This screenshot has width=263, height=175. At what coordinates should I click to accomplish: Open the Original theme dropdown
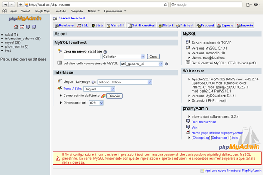point(99,89)
